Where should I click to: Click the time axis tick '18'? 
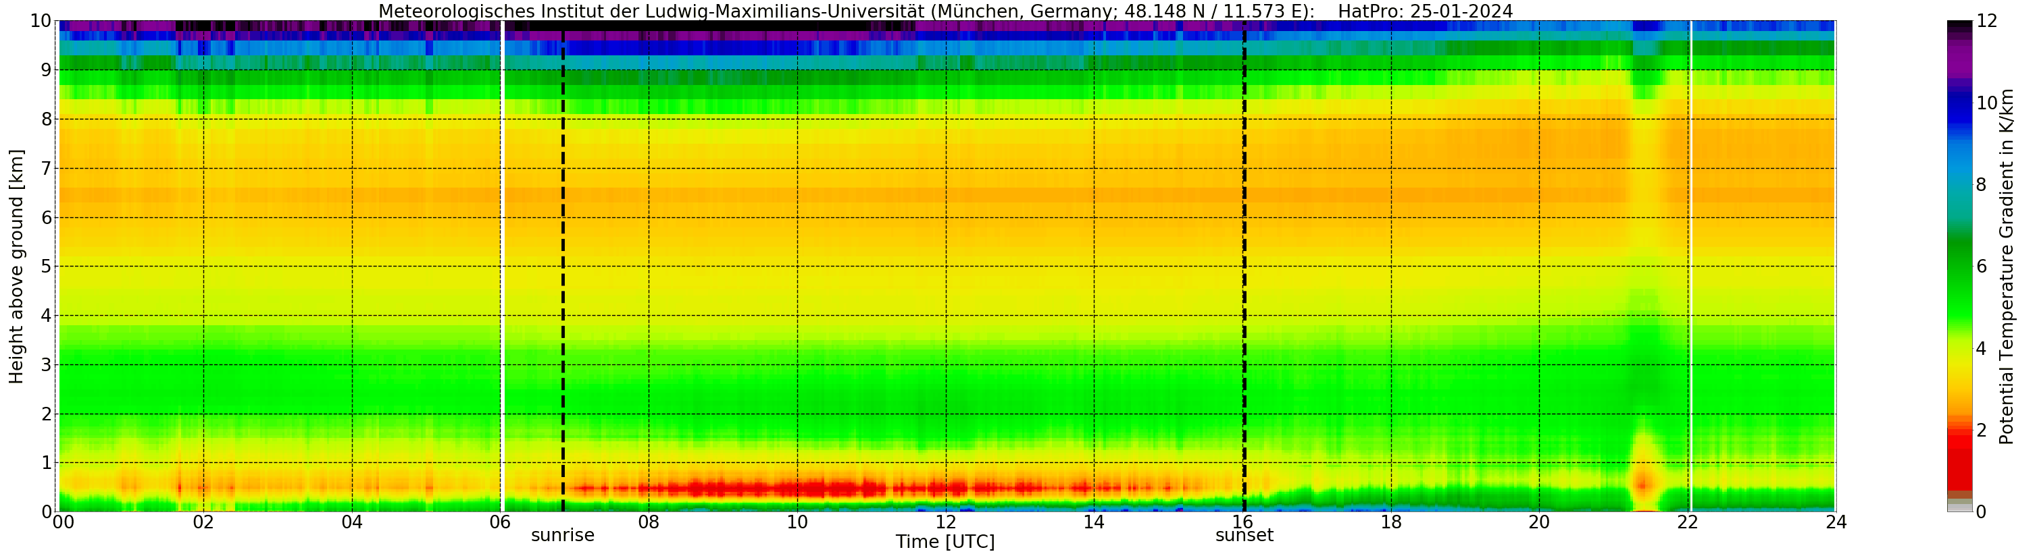click(1391, 522)
